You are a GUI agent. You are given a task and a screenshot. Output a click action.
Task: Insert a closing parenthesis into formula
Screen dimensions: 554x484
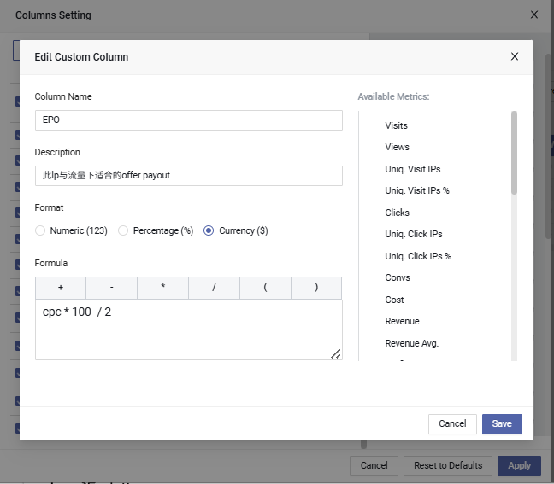coord(316,288)
